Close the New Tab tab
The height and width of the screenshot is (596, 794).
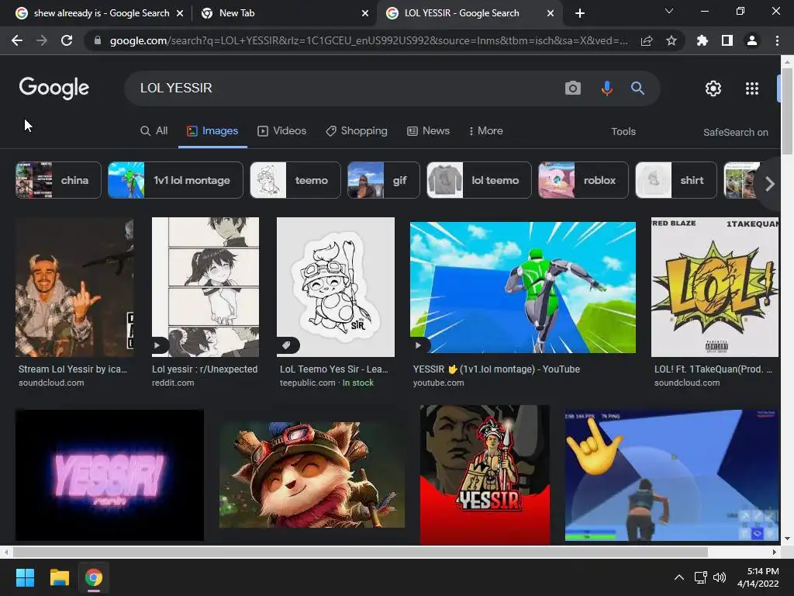pos(365,13)
